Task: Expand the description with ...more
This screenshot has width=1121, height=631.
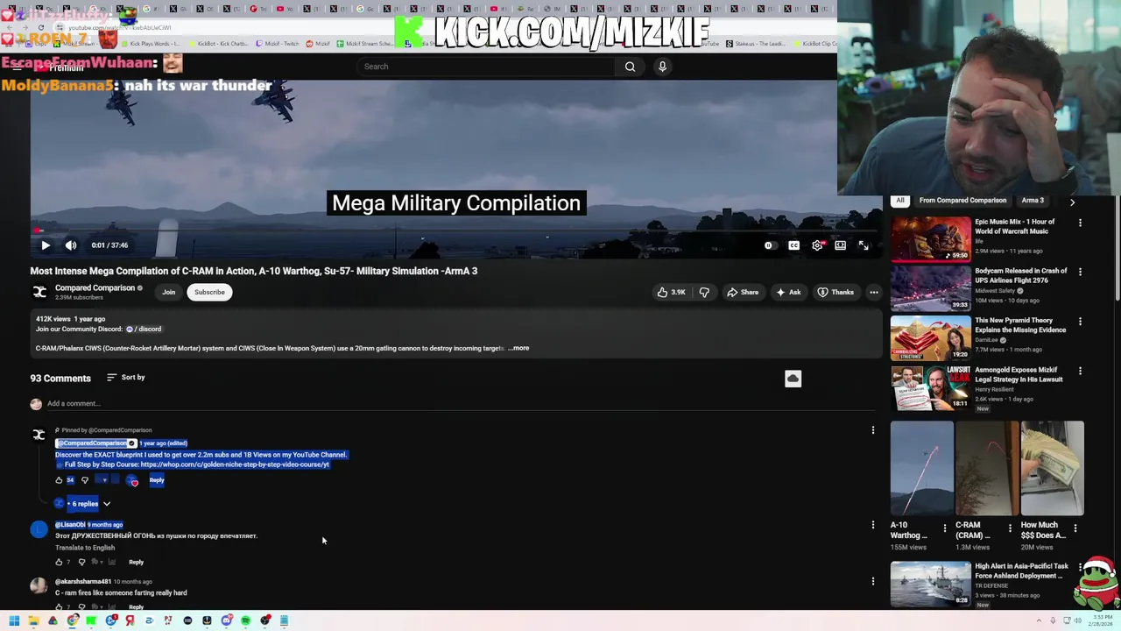Action: pyautogui.click(x=519, y=348)
